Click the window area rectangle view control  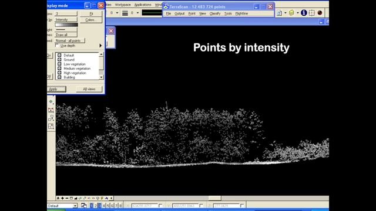(x=71, y=198)
